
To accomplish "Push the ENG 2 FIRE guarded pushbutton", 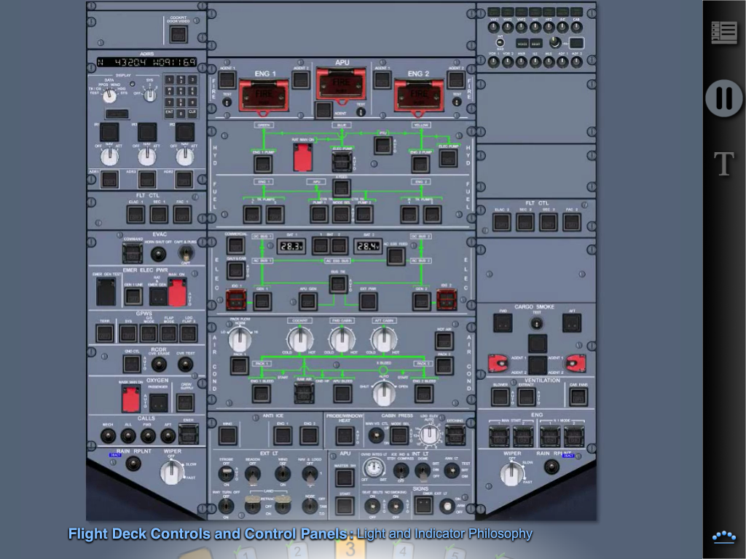I will click(x=419, y=97).
